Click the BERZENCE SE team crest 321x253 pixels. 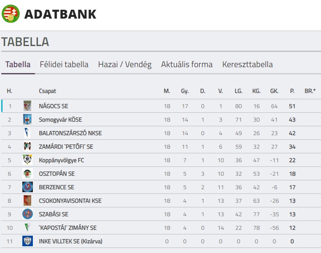[x=27, y=187]
